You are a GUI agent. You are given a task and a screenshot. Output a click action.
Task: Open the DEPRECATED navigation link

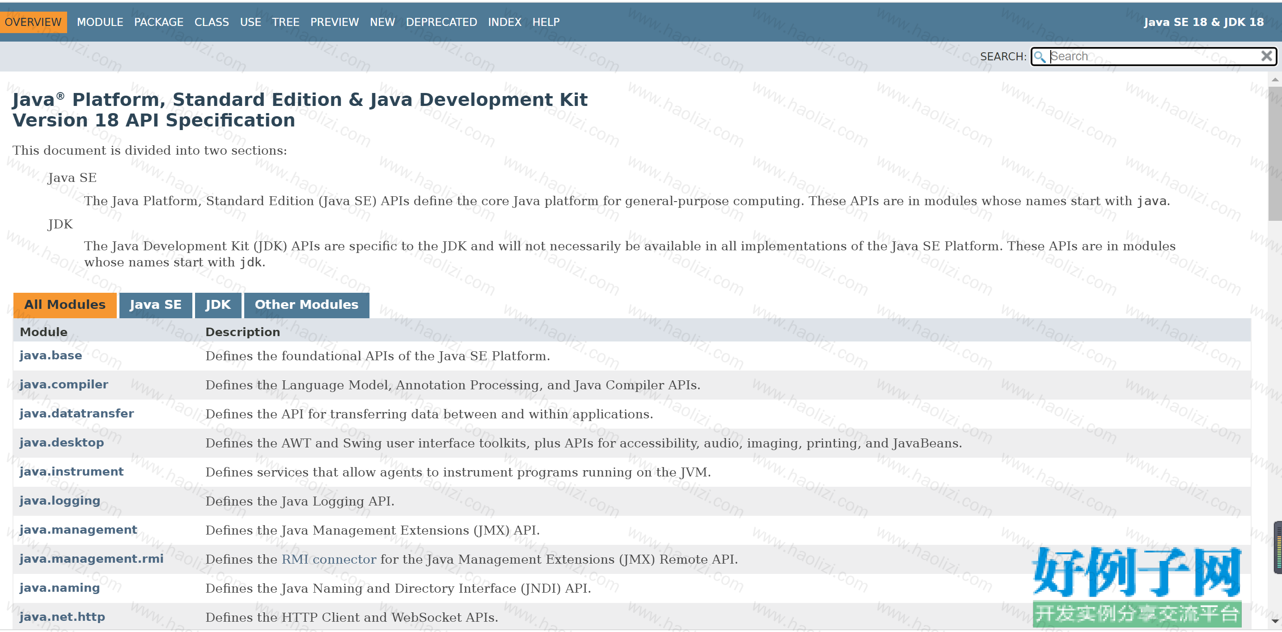click(x=441, y=22)
